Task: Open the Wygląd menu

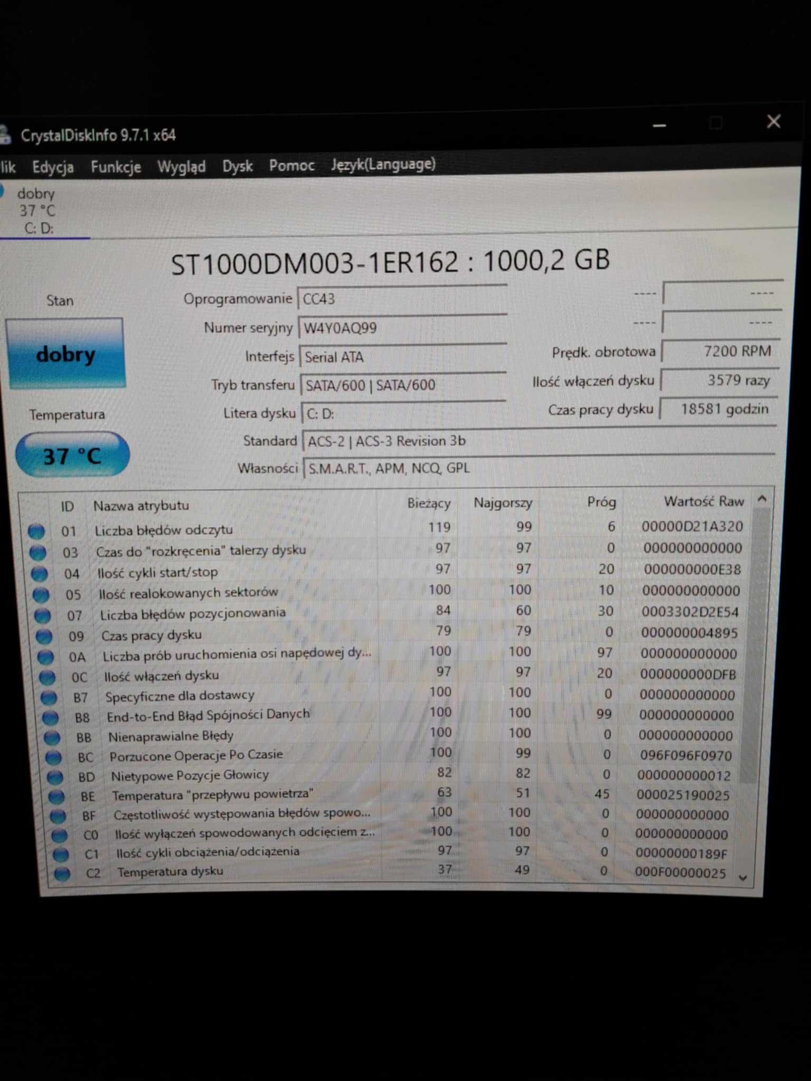Action: coord(181,167)
